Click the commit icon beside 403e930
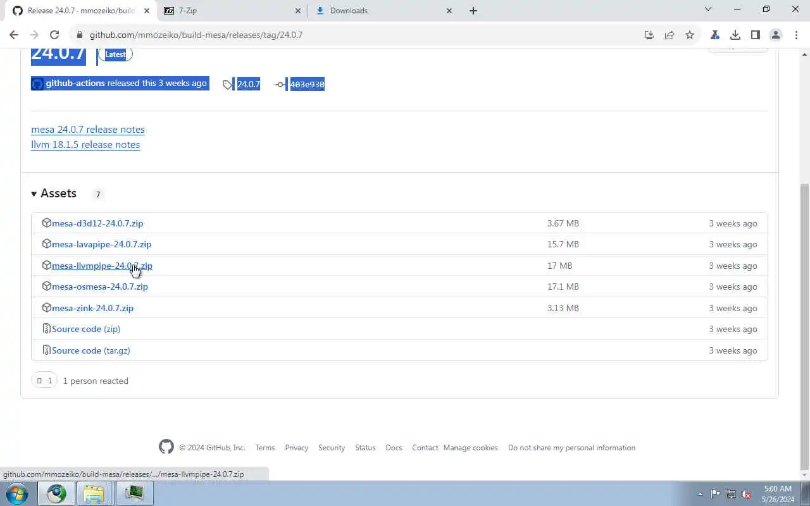Image resolution: width=810 pixels, height=506 pixels. tap(280, 84)
